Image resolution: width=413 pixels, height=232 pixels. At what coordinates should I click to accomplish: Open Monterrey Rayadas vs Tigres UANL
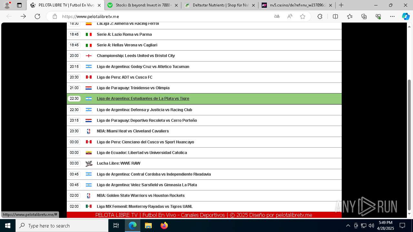coord(145,207)
